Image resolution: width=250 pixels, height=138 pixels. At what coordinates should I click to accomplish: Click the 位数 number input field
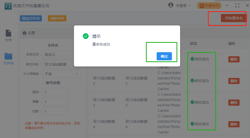point(55,112)
